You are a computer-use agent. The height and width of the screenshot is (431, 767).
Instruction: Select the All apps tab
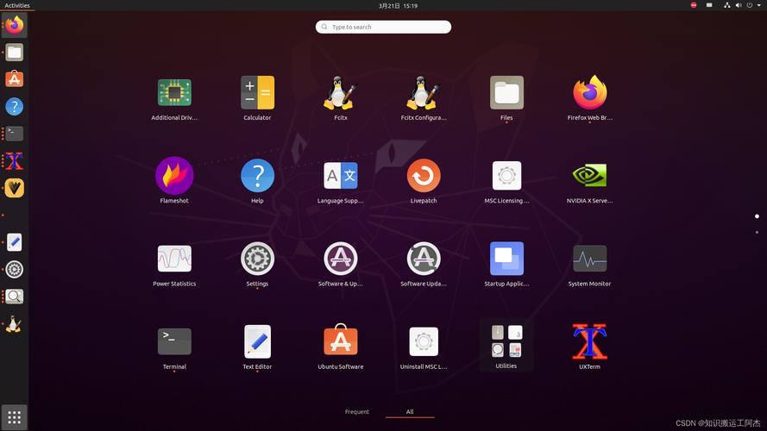click(x=410, y=411)
